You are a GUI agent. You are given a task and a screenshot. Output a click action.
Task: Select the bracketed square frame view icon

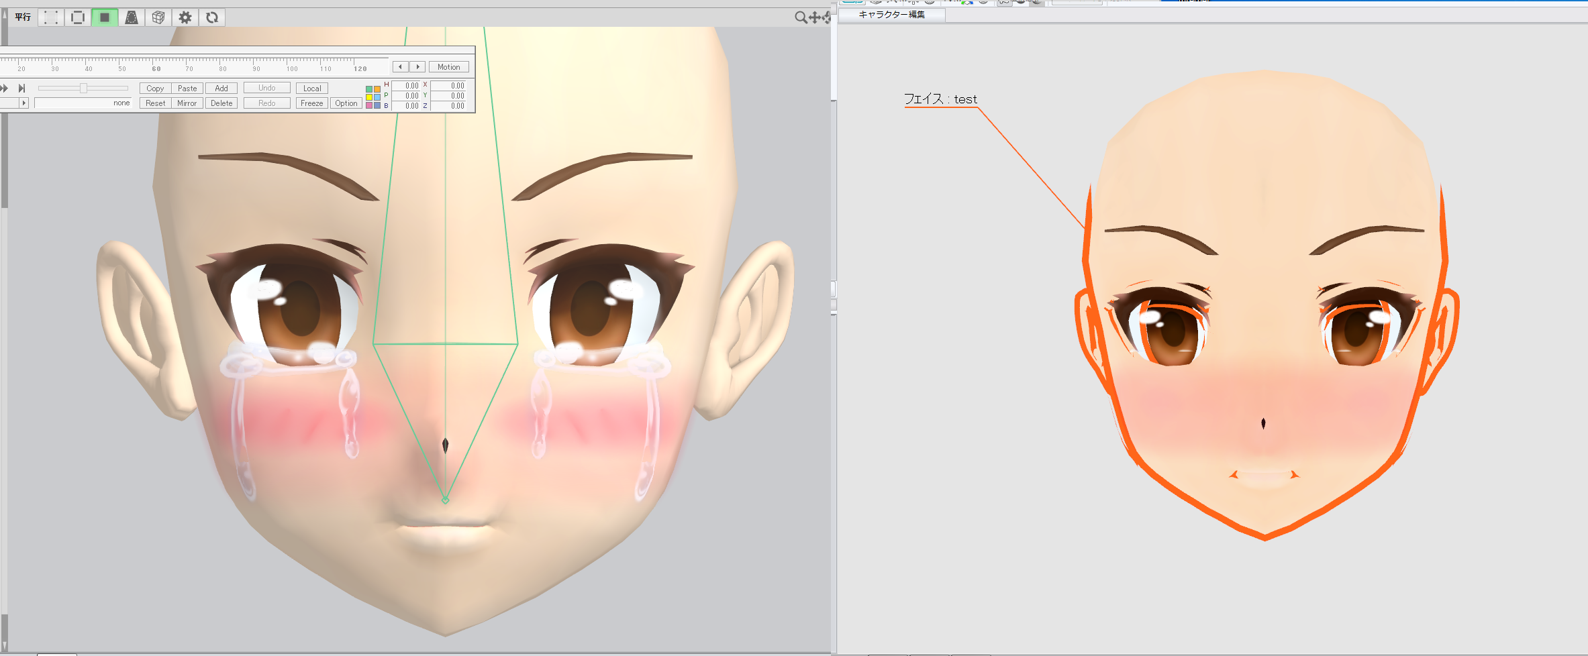(x=78, y=17)
